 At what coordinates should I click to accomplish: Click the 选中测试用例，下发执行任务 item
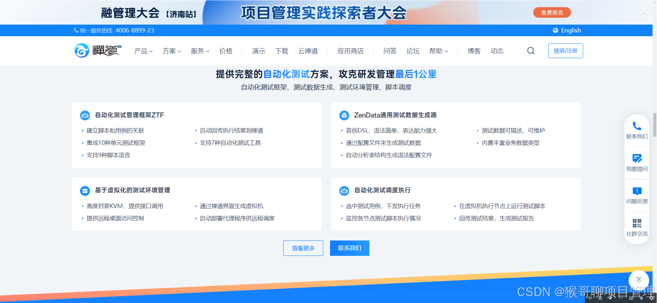coord(383,206)
